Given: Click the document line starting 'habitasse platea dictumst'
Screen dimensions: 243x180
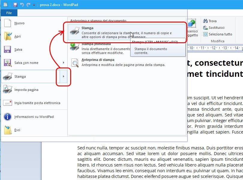Looking at the screenshot, I should pyautogui.click(x=160, y=176).
